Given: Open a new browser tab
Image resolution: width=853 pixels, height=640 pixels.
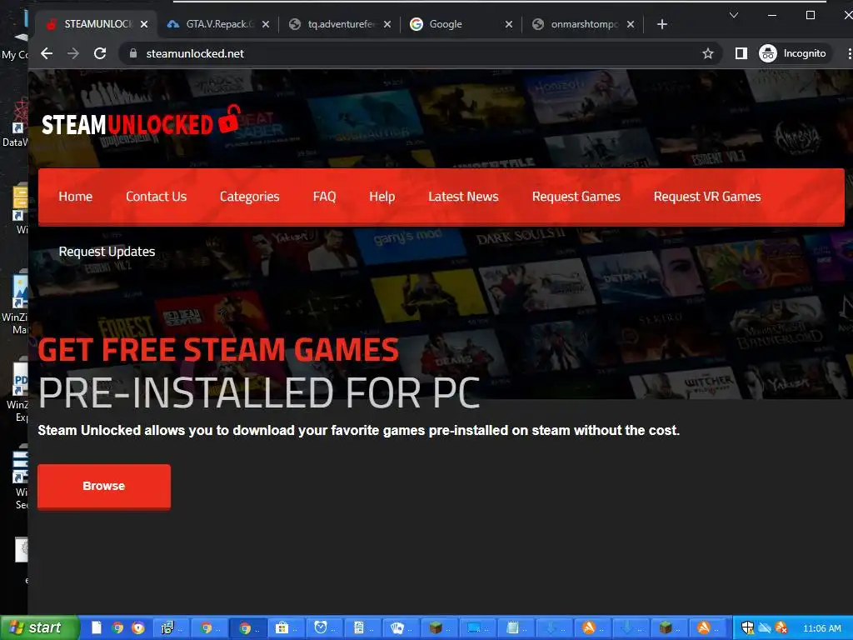Looking at the screenshot, I should pos(662,24).
